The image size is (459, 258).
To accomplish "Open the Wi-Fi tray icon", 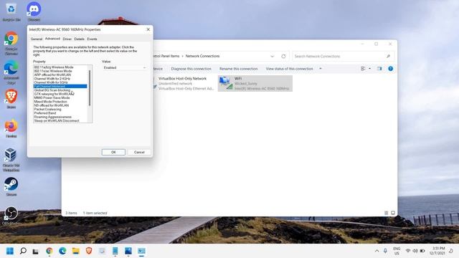I will (408, 251).
